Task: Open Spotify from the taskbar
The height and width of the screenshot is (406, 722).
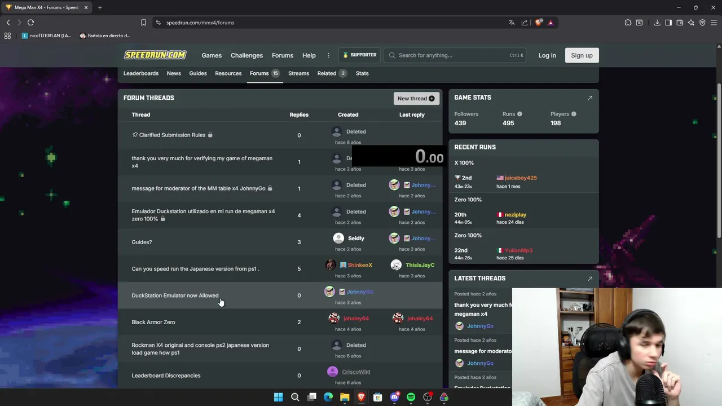Action: [x=411, y=397]
